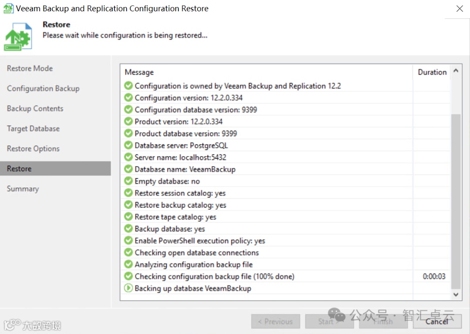Select the highlighted Restore step
The width and height of the screenshot is (470, 334).
[x=55, y=169]
